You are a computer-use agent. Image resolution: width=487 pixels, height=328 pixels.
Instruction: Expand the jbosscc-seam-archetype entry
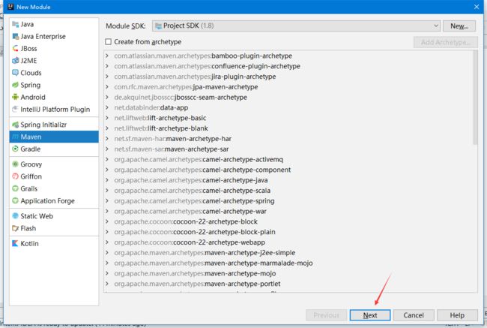[107, 97]
